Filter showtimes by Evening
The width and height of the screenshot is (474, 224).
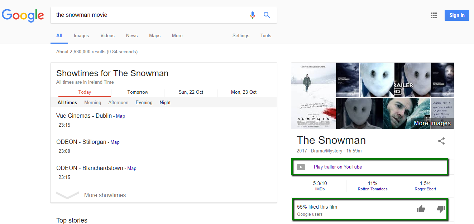coord(144,102)
